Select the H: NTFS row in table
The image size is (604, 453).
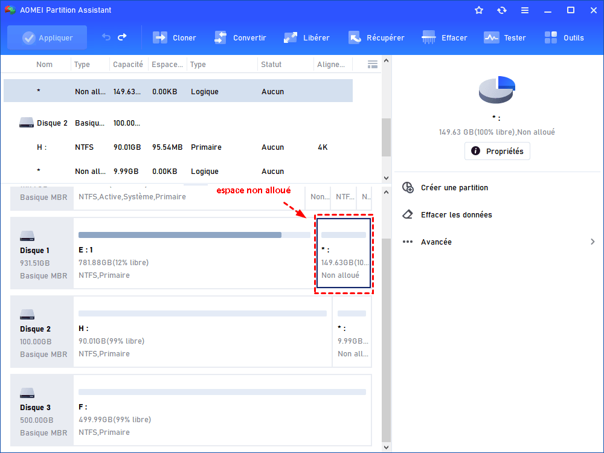coord(181,147)
